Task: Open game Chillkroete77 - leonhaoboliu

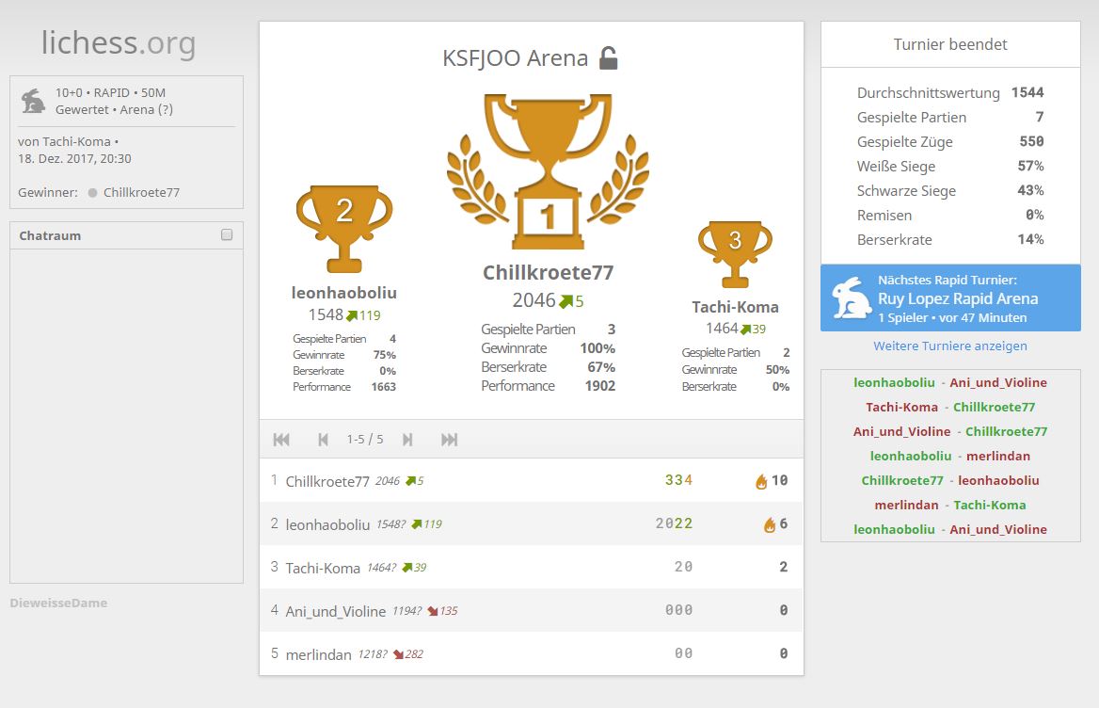Action: 950,481
